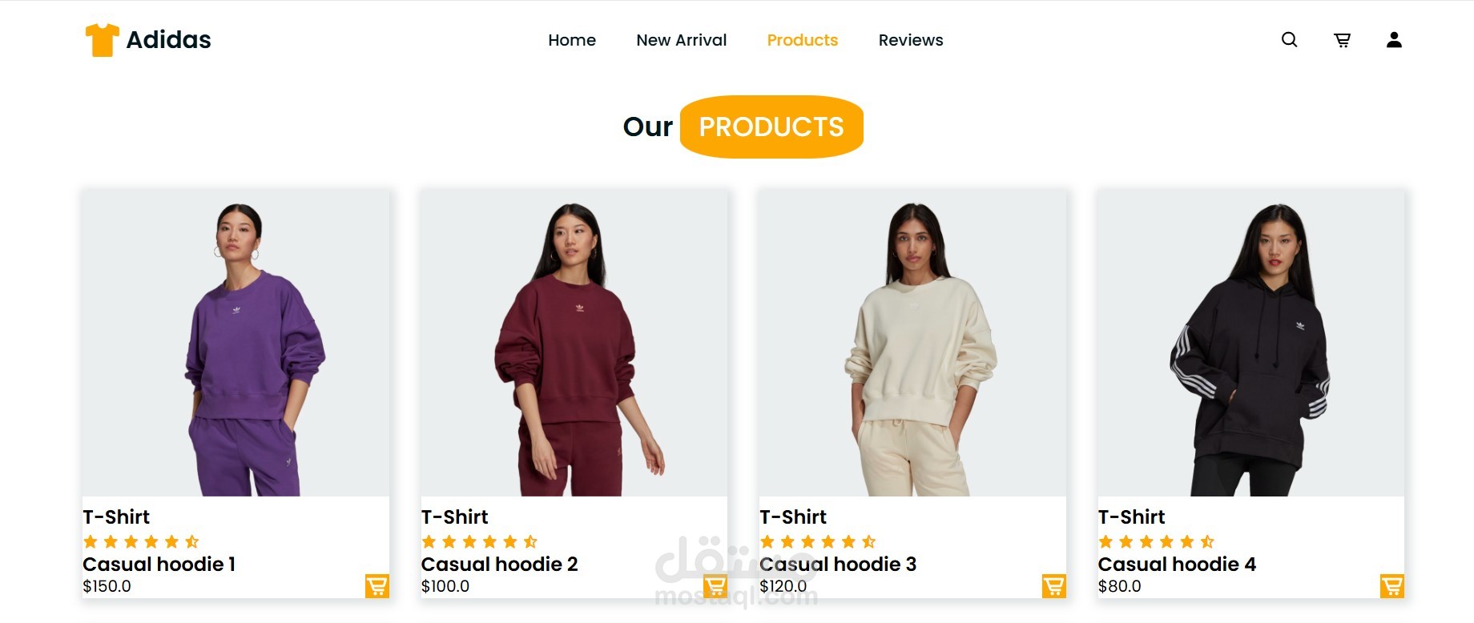This screenshot has width=1474, height=623.
Task: View the purple hoodie product image
Action: coord(236,343)
